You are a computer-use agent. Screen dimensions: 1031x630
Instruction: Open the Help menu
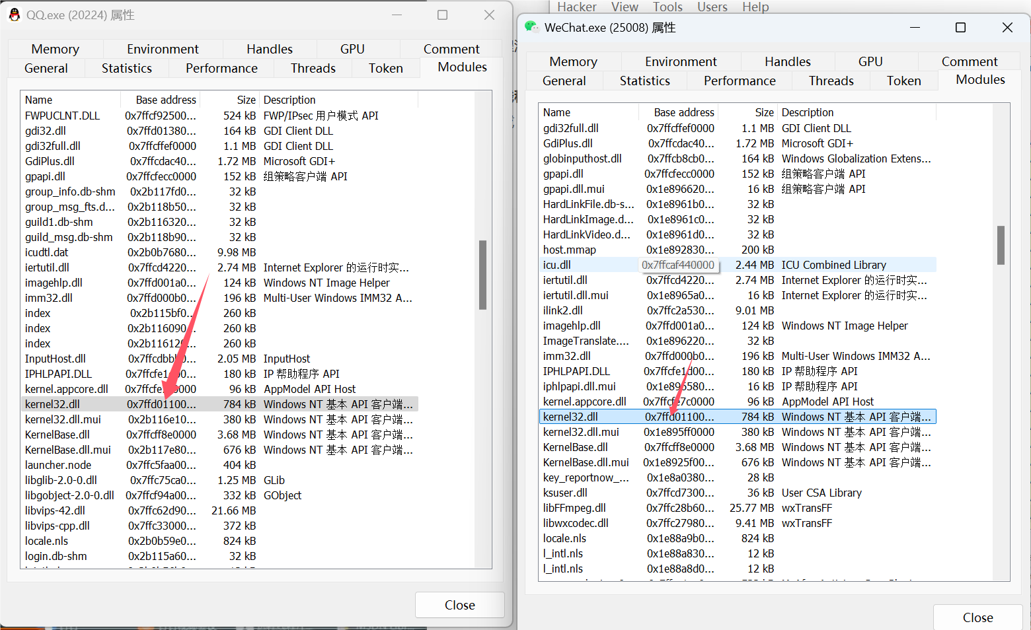coord(755,7)
